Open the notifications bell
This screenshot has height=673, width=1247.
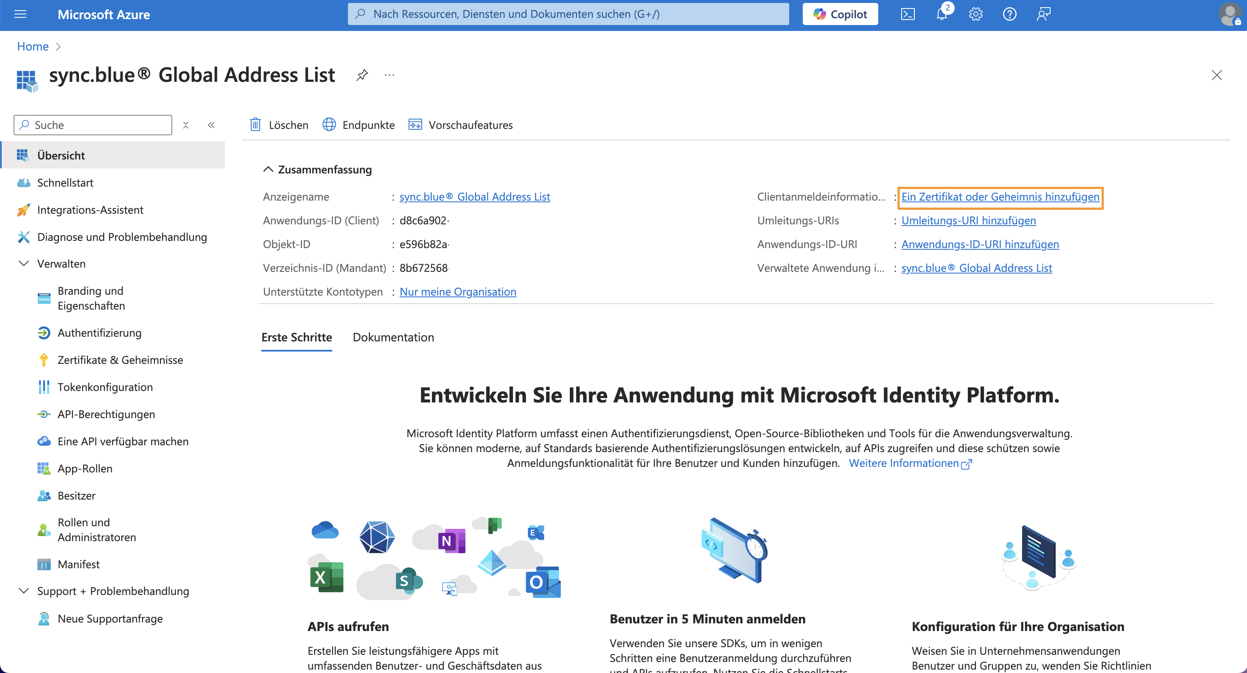(x=942, y=14)
